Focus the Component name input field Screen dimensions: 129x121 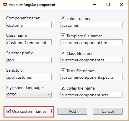tap(29, 25)
